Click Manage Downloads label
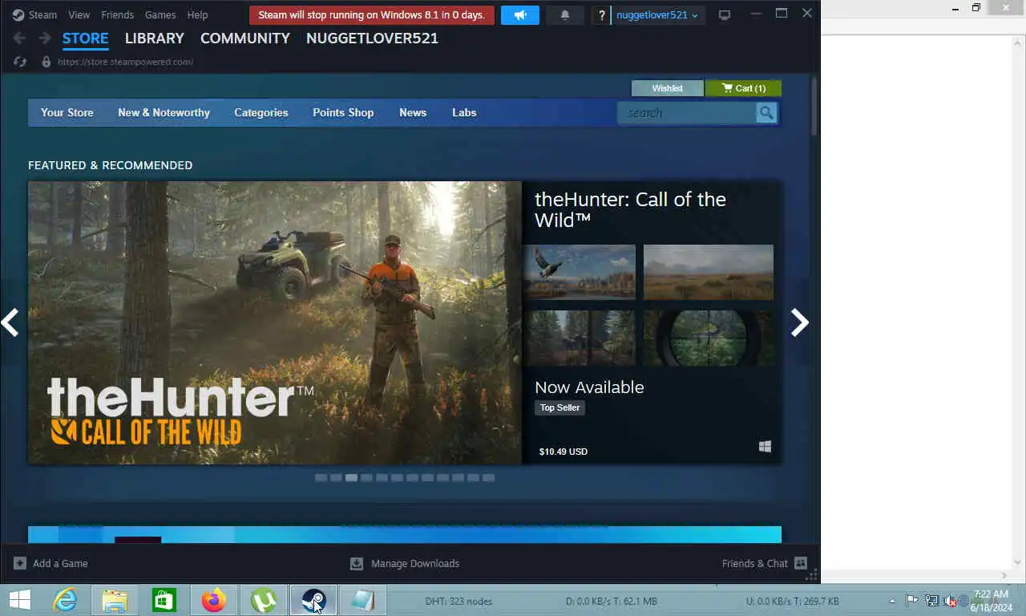 (415, 563)
